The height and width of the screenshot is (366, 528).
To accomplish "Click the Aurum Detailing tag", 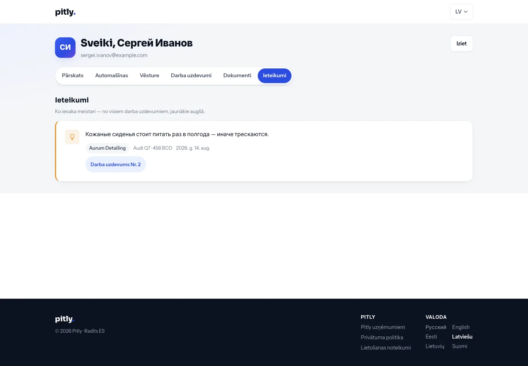I will pyautogui.click(x=107, y=148).
